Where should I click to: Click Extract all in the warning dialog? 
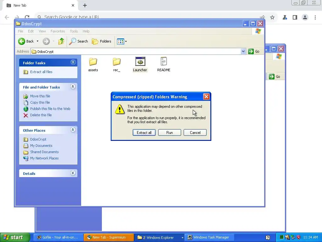(144, 133)
